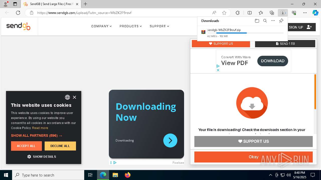Viewport: 321px width, 180px height.
Task: Open more options in Downloads panel
Action: click(x=273, y=21)
